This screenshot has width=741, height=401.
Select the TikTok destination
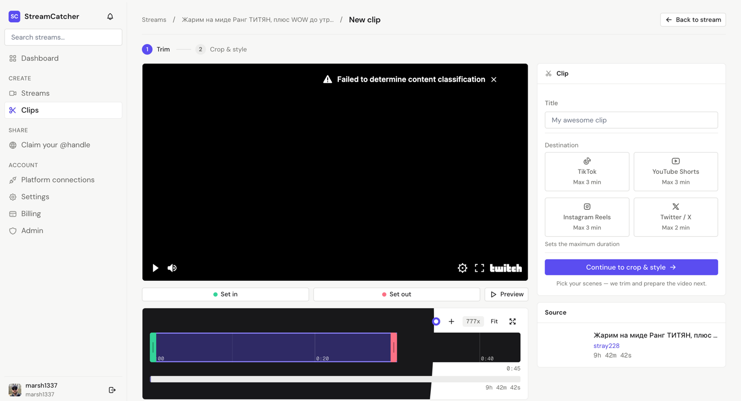pyautogui.click(x=587, y=172)
